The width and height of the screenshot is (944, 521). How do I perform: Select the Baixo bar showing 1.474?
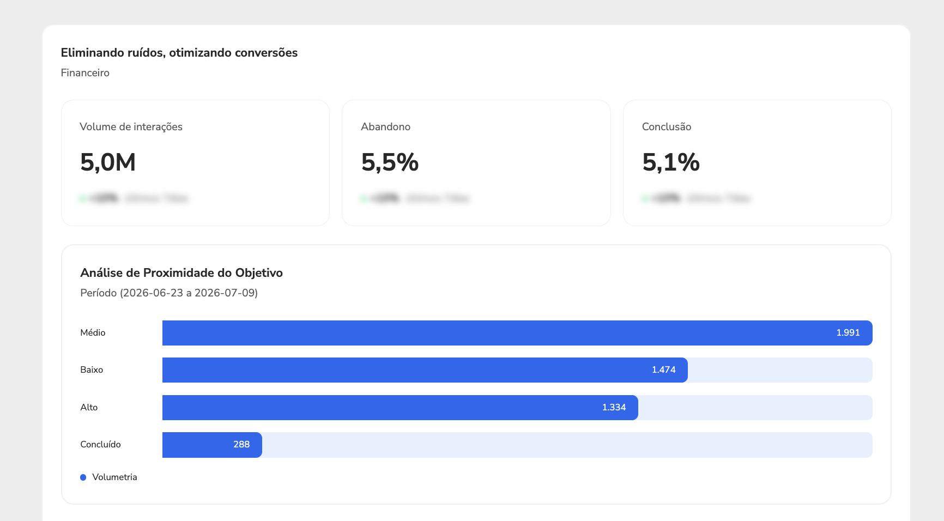[x=425, y=370]
